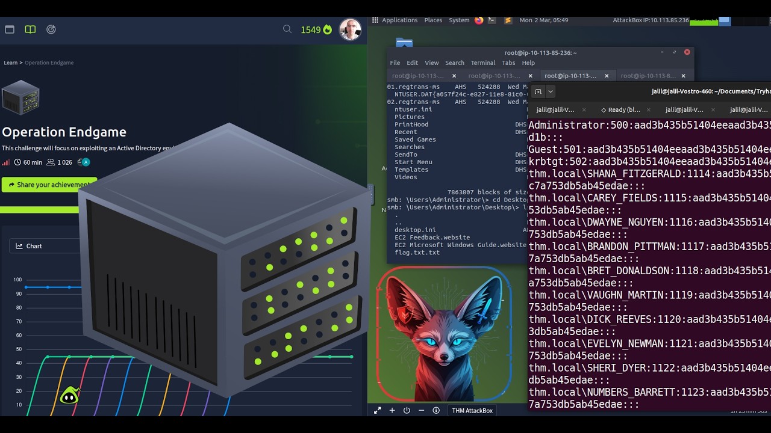Click the power icon in AttackBox bar
This screenshot has width=771, height=433.
[x=407, y=410]
